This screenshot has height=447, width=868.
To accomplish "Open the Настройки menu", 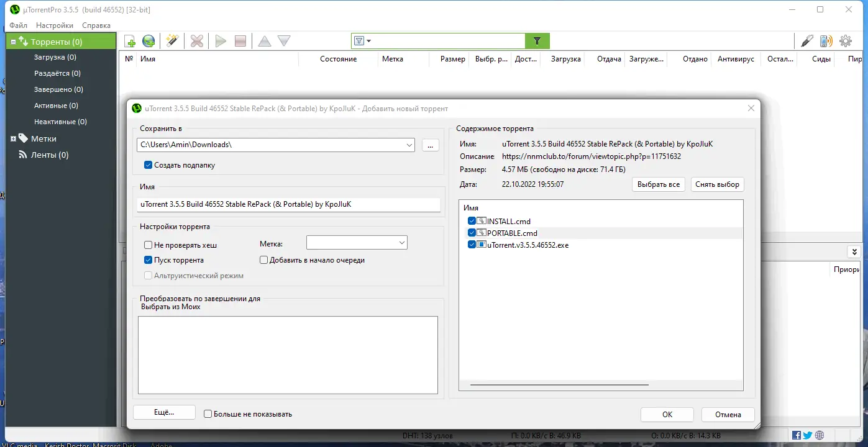I will click(55, 25).
